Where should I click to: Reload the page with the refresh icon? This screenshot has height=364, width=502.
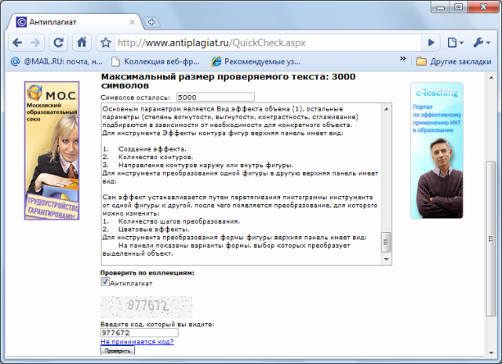[58, 42]
